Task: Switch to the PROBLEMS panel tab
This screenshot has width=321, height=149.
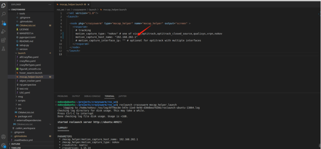Action: click(x=63, y=96)
